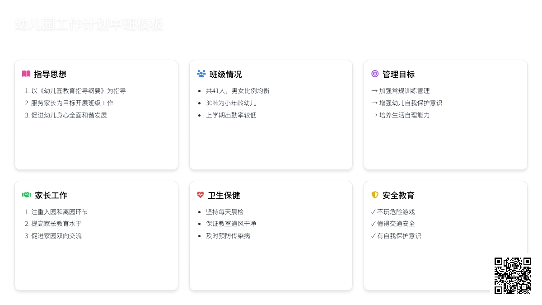Viewport: 542px width, 305px height.
Task: Select the 管理目标 heading text
Action: tap(398, 75)
